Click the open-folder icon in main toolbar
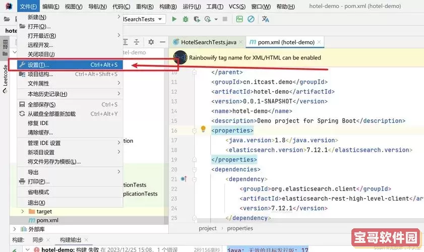The height and width of the screenshot is (252, 424). click(x=7, y=19)
